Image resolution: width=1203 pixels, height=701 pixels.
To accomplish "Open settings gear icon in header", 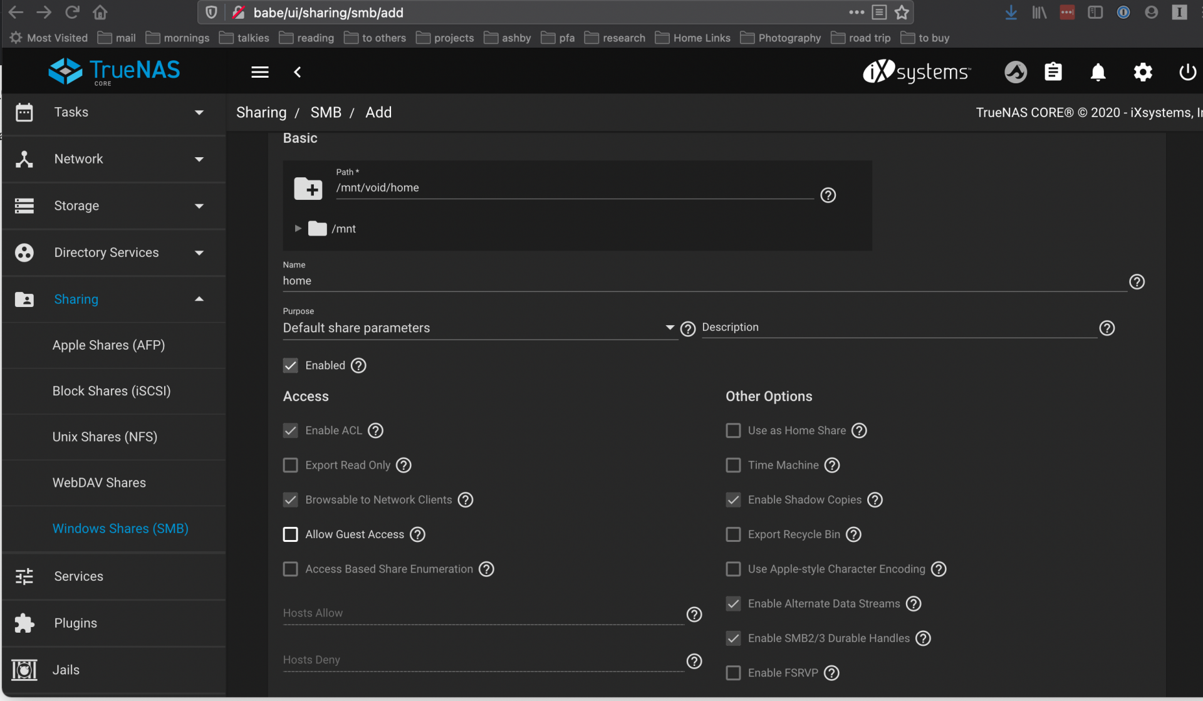I will click(1143, 72).
